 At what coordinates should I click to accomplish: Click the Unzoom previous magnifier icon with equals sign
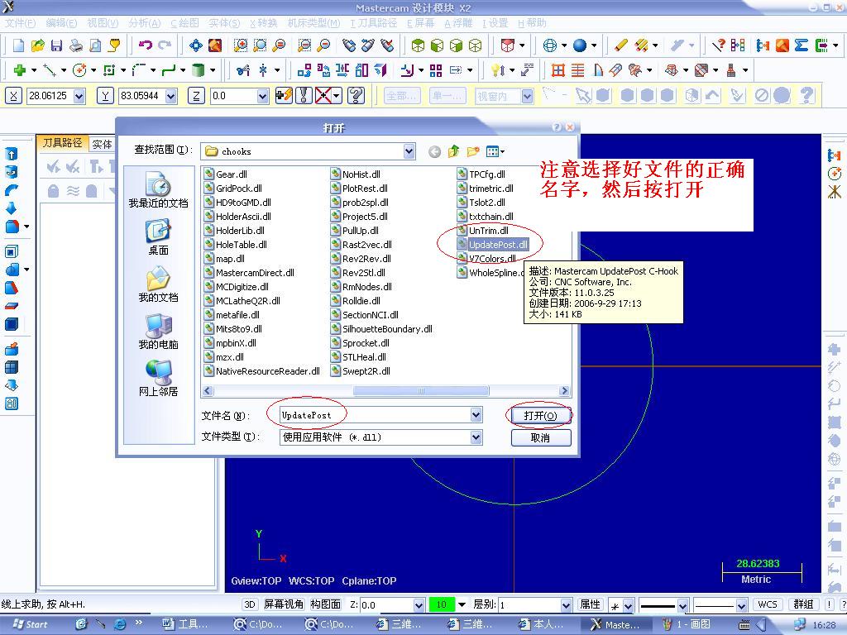304,45
